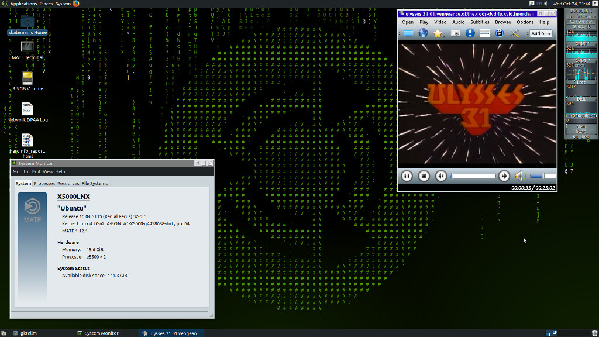The width and height of the screenshot is (599, 337).
Task: Open the SMPlayer Video menu
Action: (440, 22)
